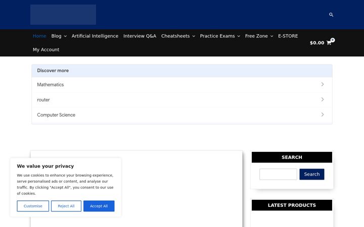Open the shopping cart icon
Viewport: 364px width, 227px height.
pos(330,42)
